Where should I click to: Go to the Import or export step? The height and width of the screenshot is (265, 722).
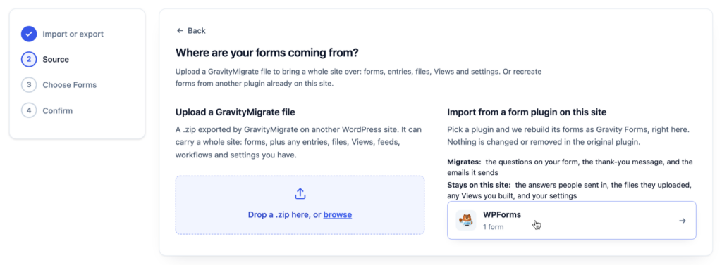[73, 34]
